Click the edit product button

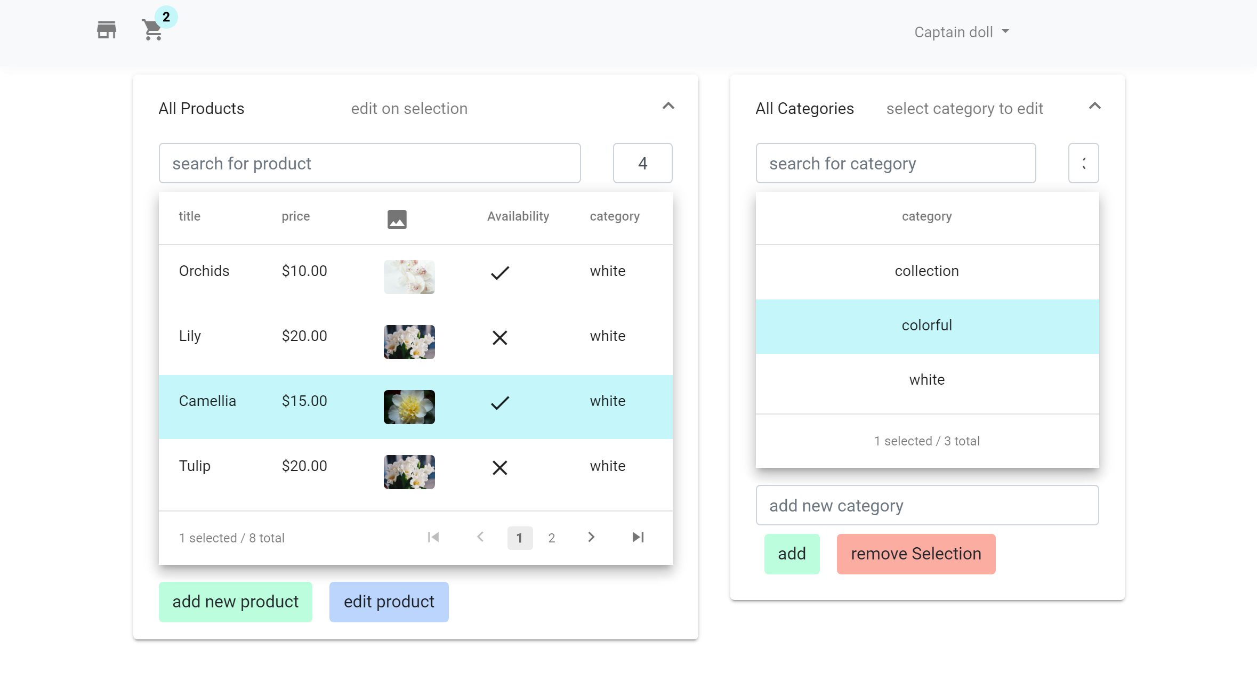pyautogui.click(x=389, y=602)
